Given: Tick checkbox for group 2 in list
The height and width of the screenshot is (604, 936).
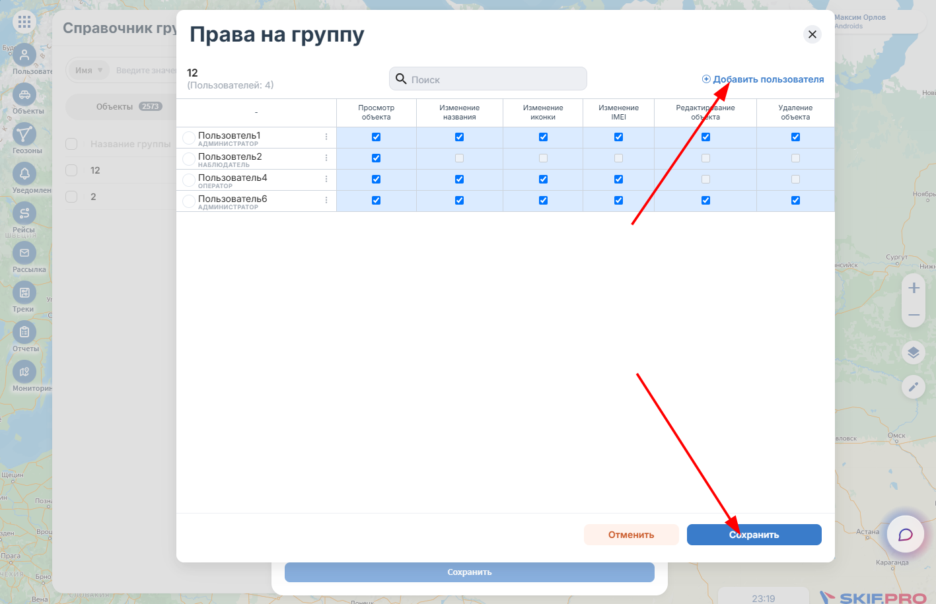Looking at the screenshot, I should point(71,197).
